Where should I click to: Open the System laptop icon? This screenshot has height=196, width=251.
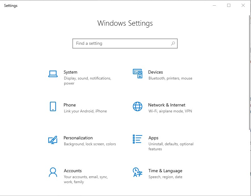[x=53, y=74]
